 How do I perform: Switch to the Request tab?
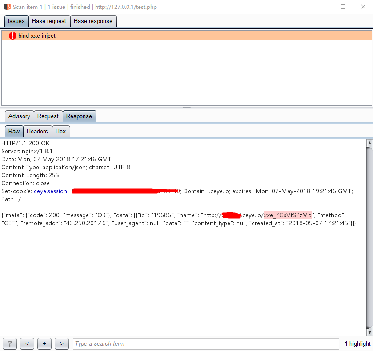pos(48,116)
